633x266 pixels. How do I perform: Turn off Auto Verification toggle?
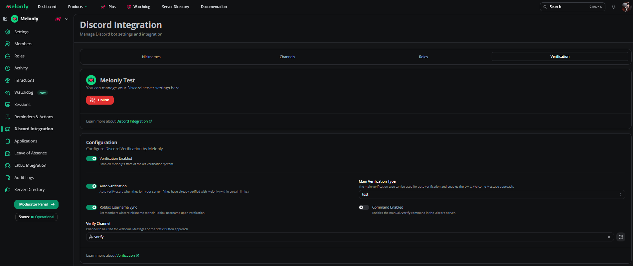(91, 186)
